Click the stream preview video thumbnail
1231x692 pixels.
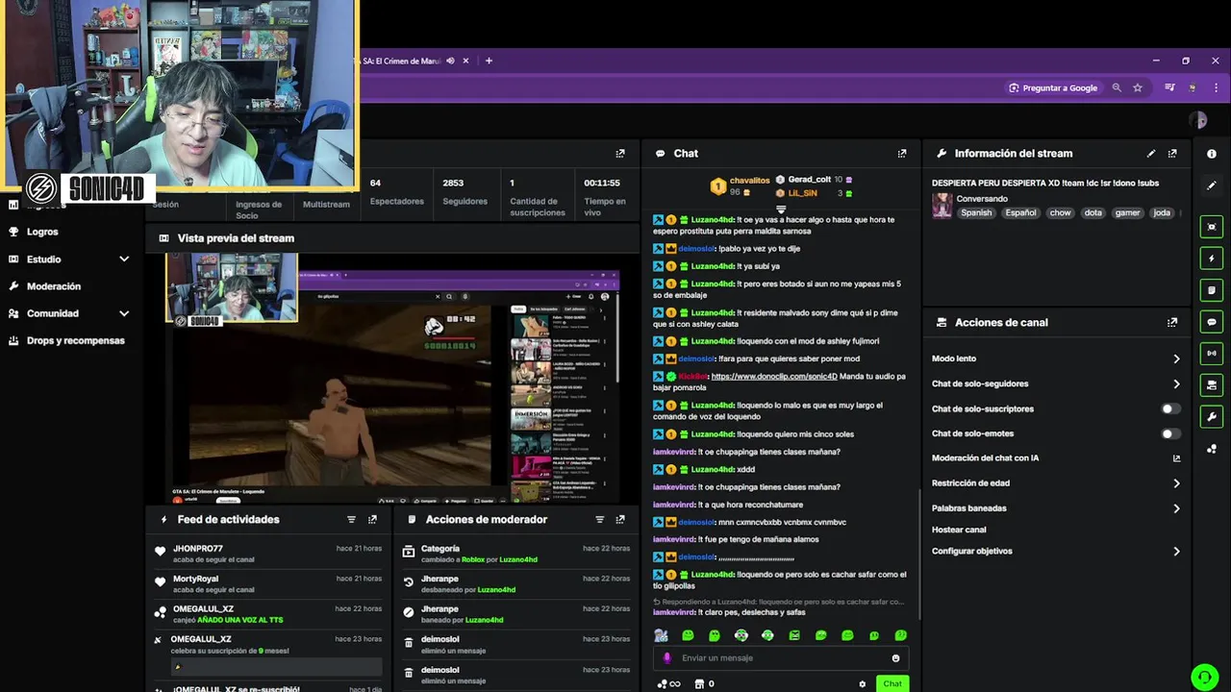[x=392, y=378]
